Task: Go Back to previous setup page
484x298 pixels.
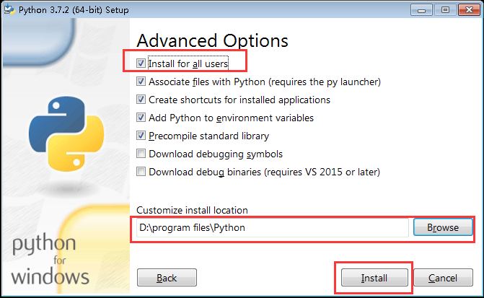Action: 167,278
